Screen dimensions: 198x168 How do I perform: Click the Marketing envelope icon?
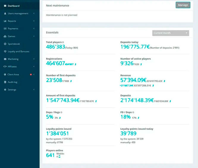[x=5, y=59]
